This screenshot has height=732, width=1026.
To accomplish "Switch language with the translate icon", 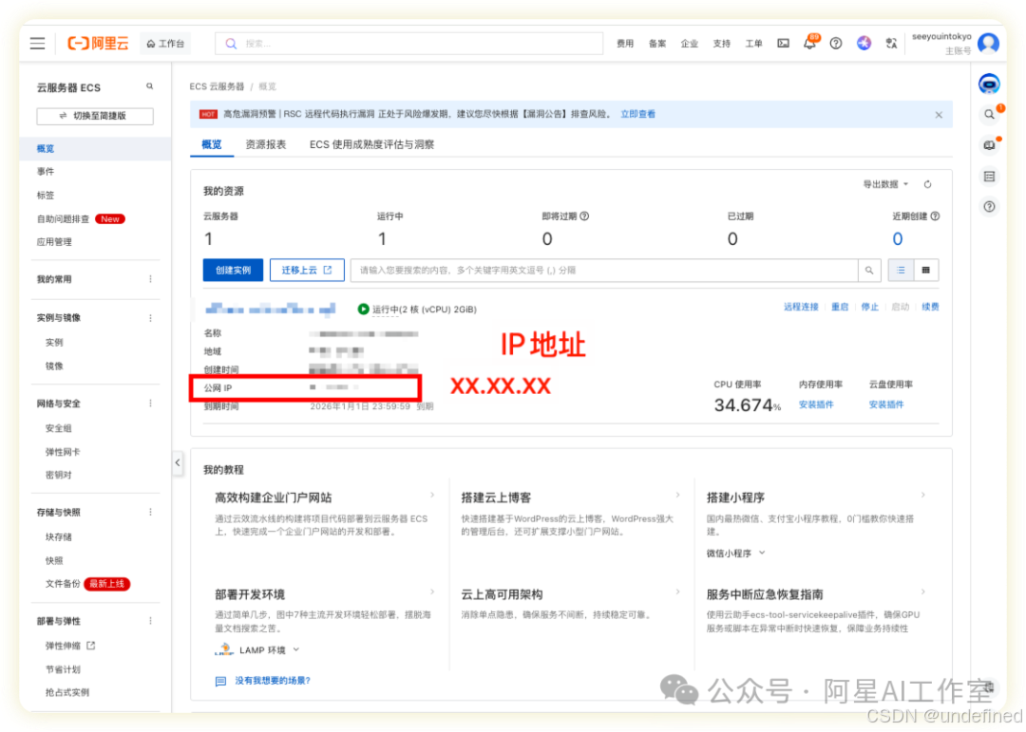I will click(x=891, y=44).
